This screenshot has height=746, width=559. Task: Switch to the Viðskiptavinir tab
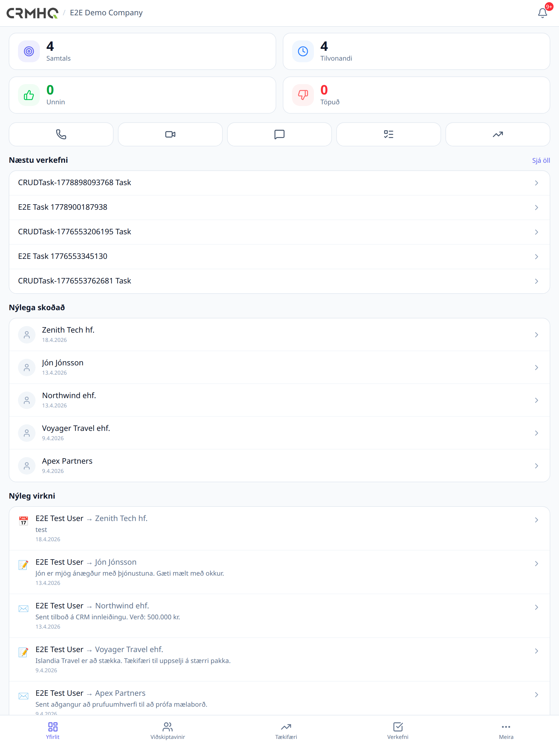click(x=168, y=731)
